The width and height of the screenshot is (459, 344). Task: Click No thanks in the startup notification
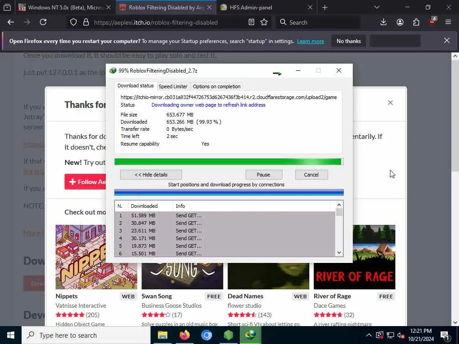click(349, 41)
